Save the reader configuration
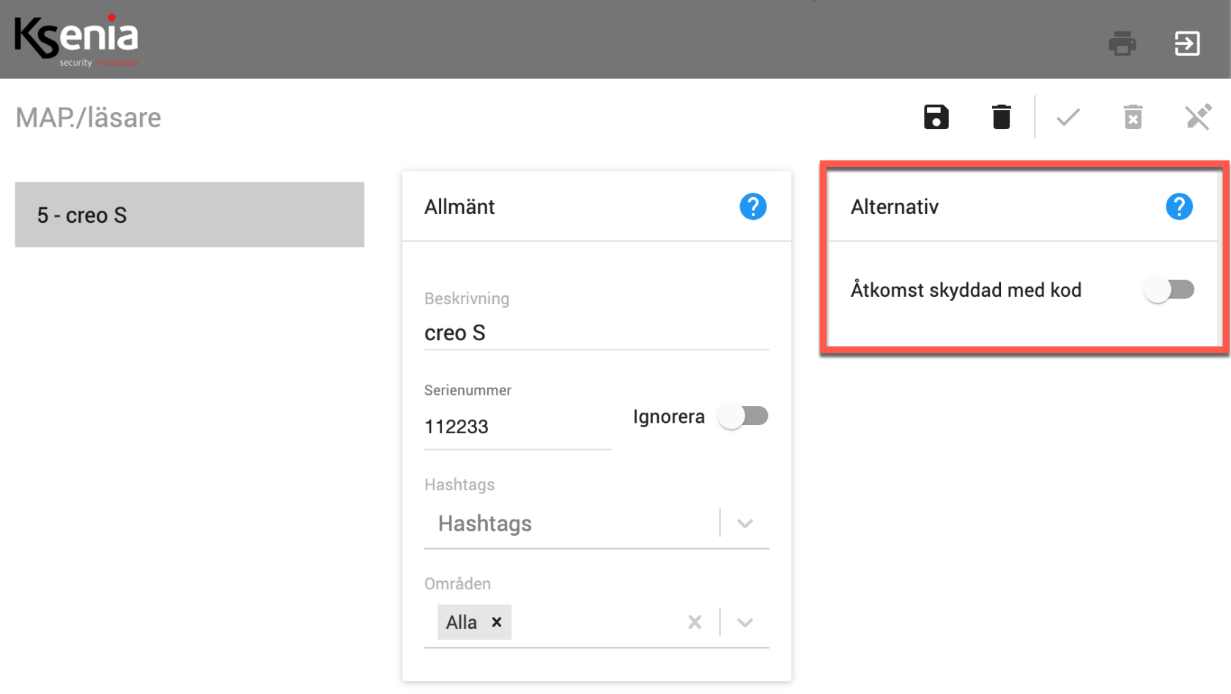This screenshot has width=1231, height=694. pyautogui.click(x=936, y=117)
